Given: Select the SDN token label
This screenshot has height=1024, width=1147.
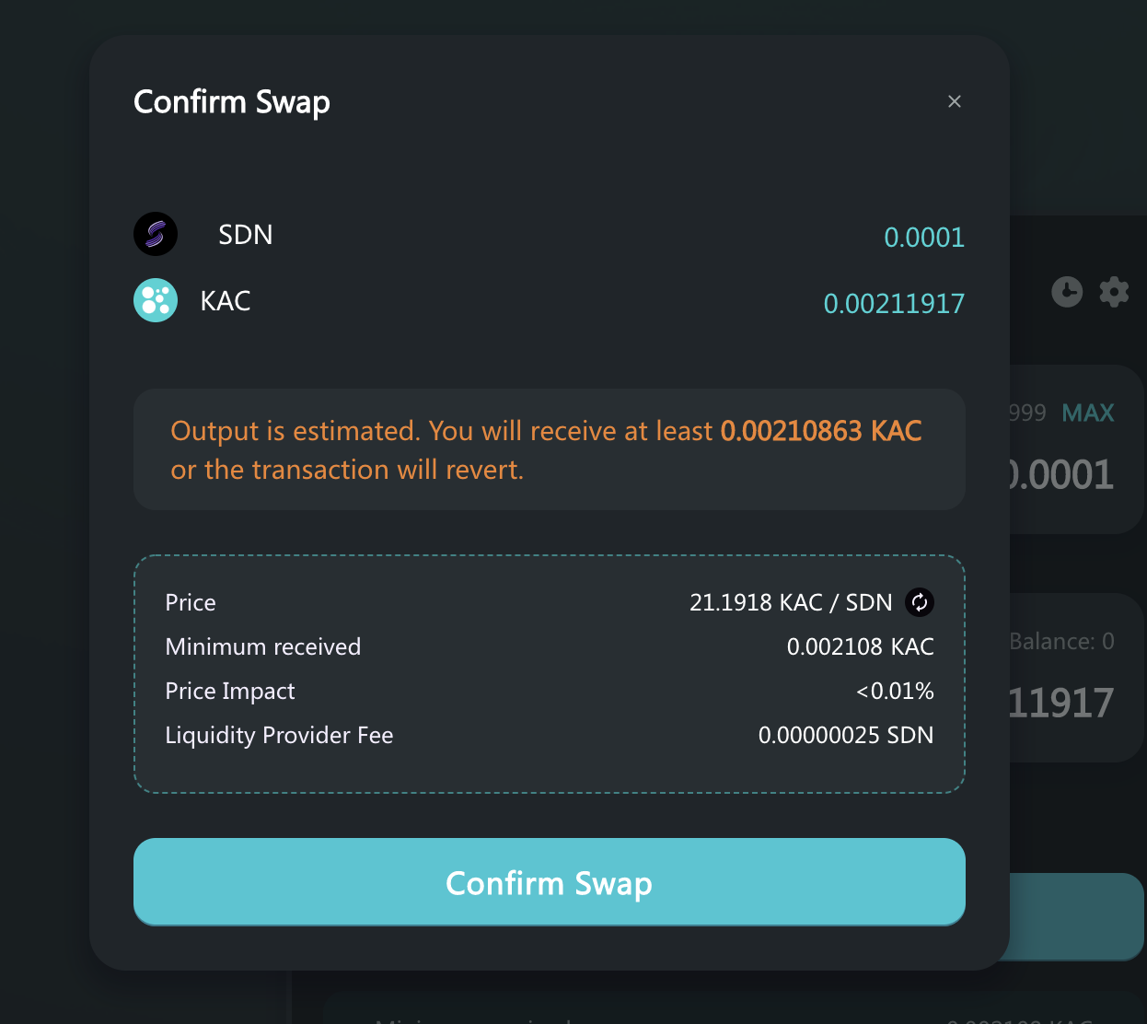Looking at the screenshot, I should click(246, 235).
